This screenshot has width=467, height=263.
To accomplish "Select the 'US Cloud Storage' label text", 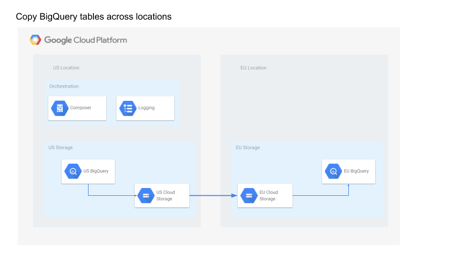I will point(165,196).
